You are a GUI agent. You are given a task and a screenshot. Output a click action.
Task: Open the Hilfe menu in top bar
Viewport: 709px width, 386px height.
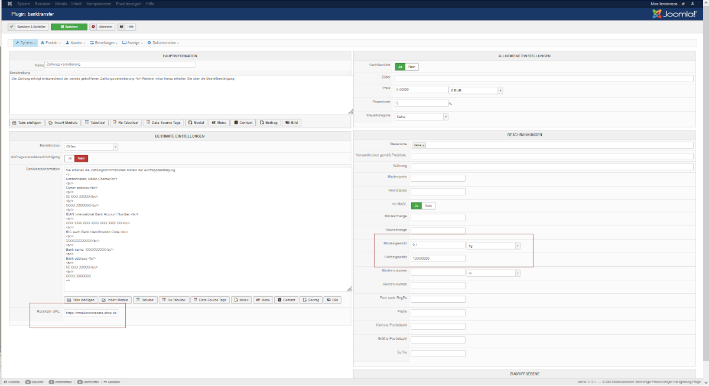pyautogui.click(x=150, y=4)
